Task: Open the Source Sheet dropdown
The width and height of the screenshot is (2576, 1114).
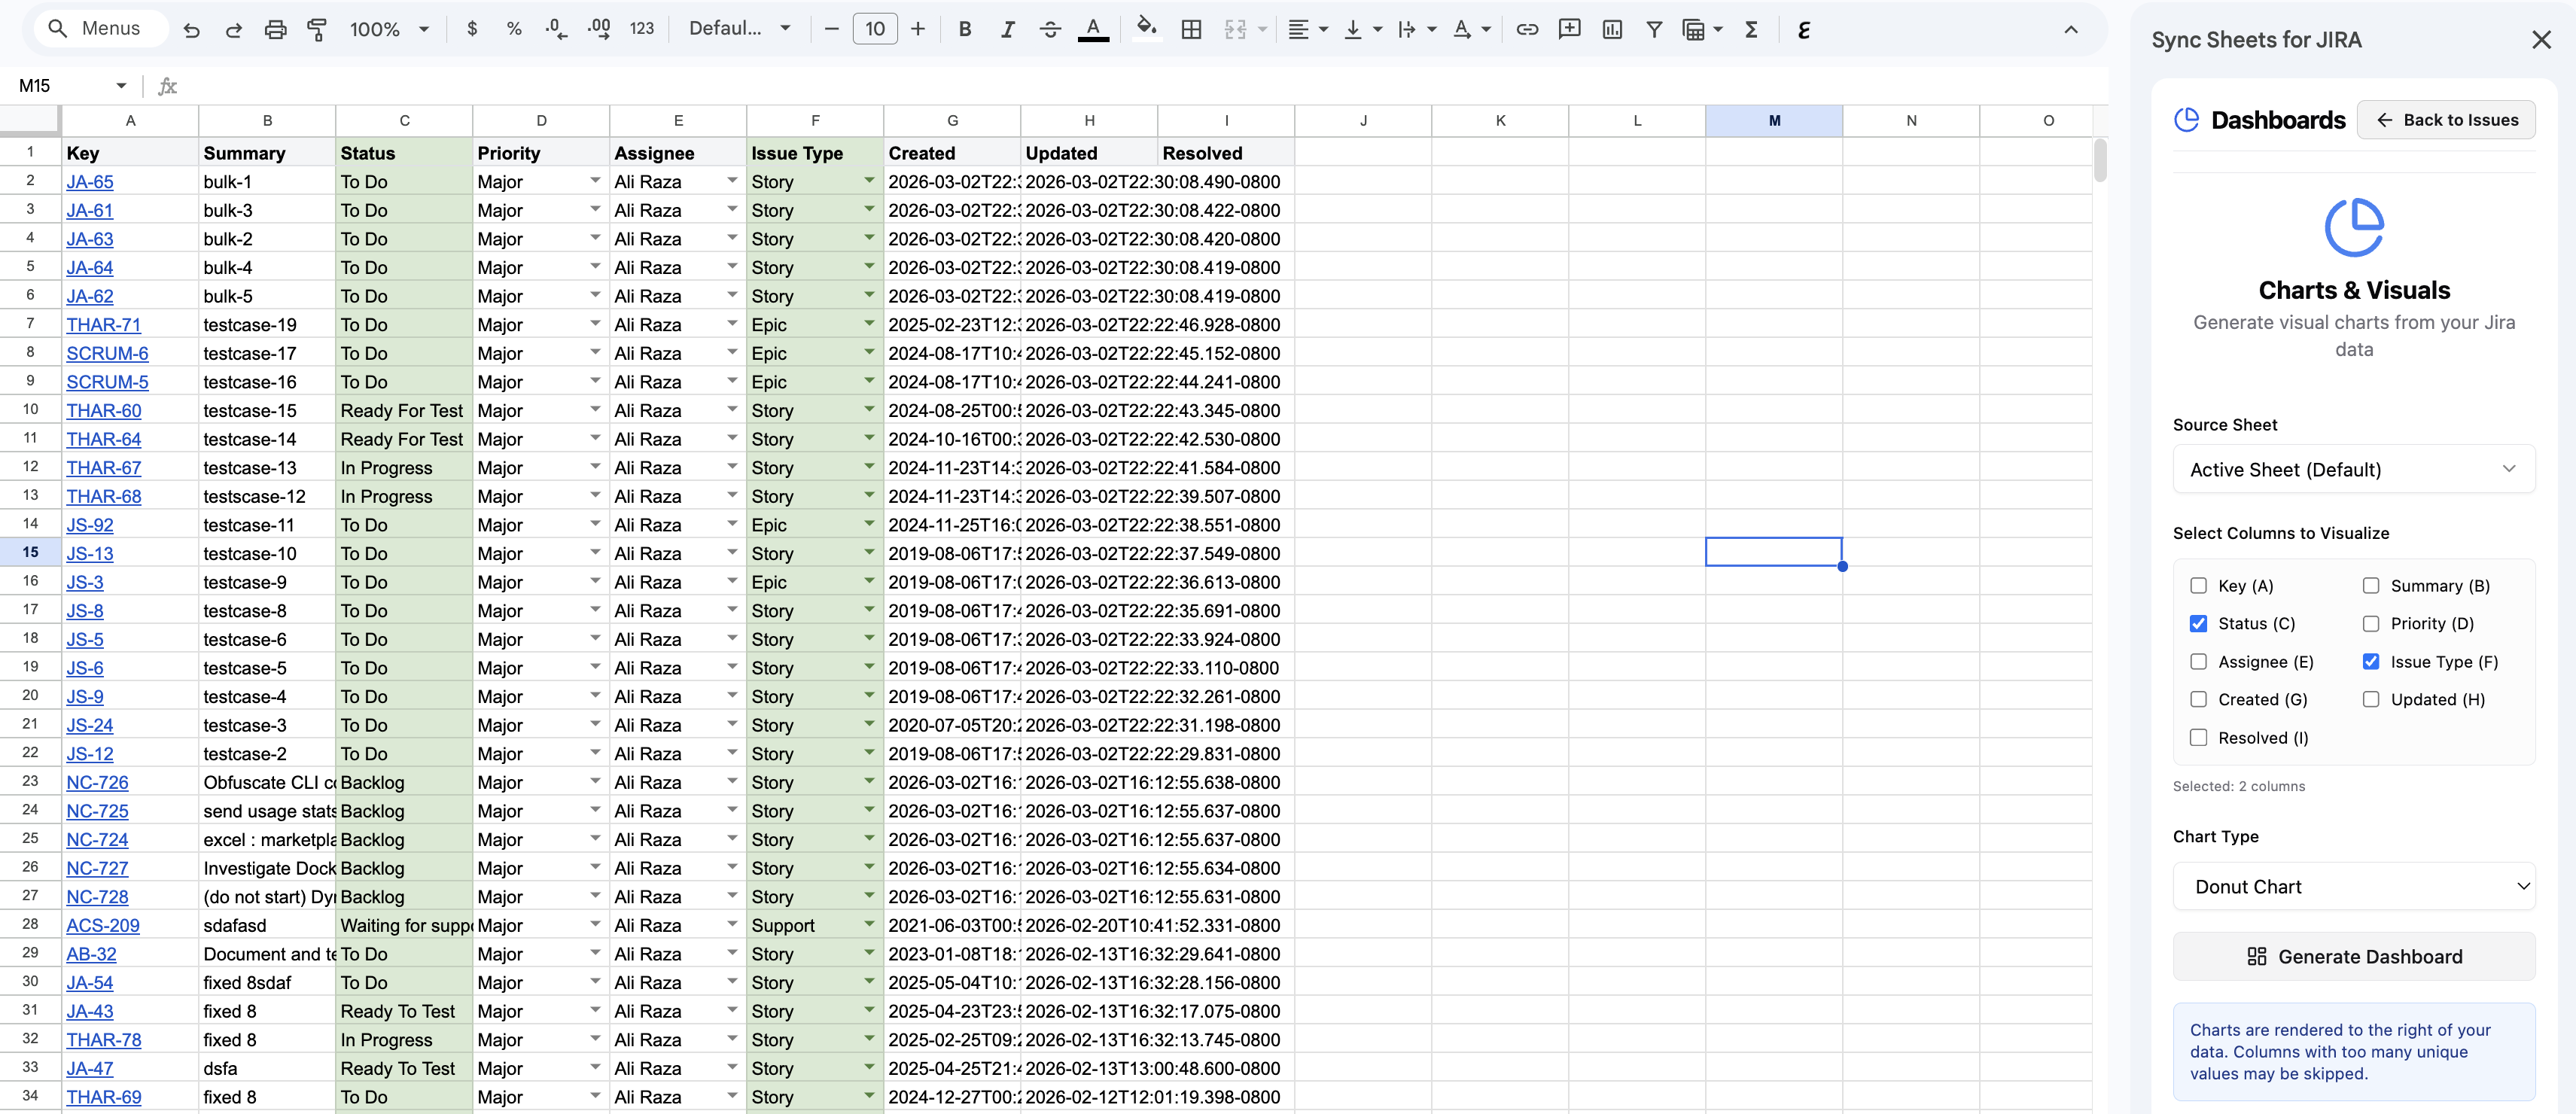Action: (2353, 469)
